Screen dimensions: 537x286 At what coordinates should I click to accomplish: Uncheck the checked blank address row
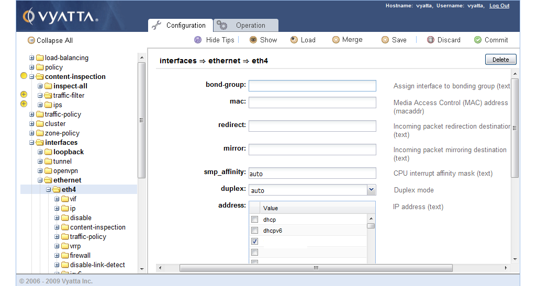[x=254, y=241]
